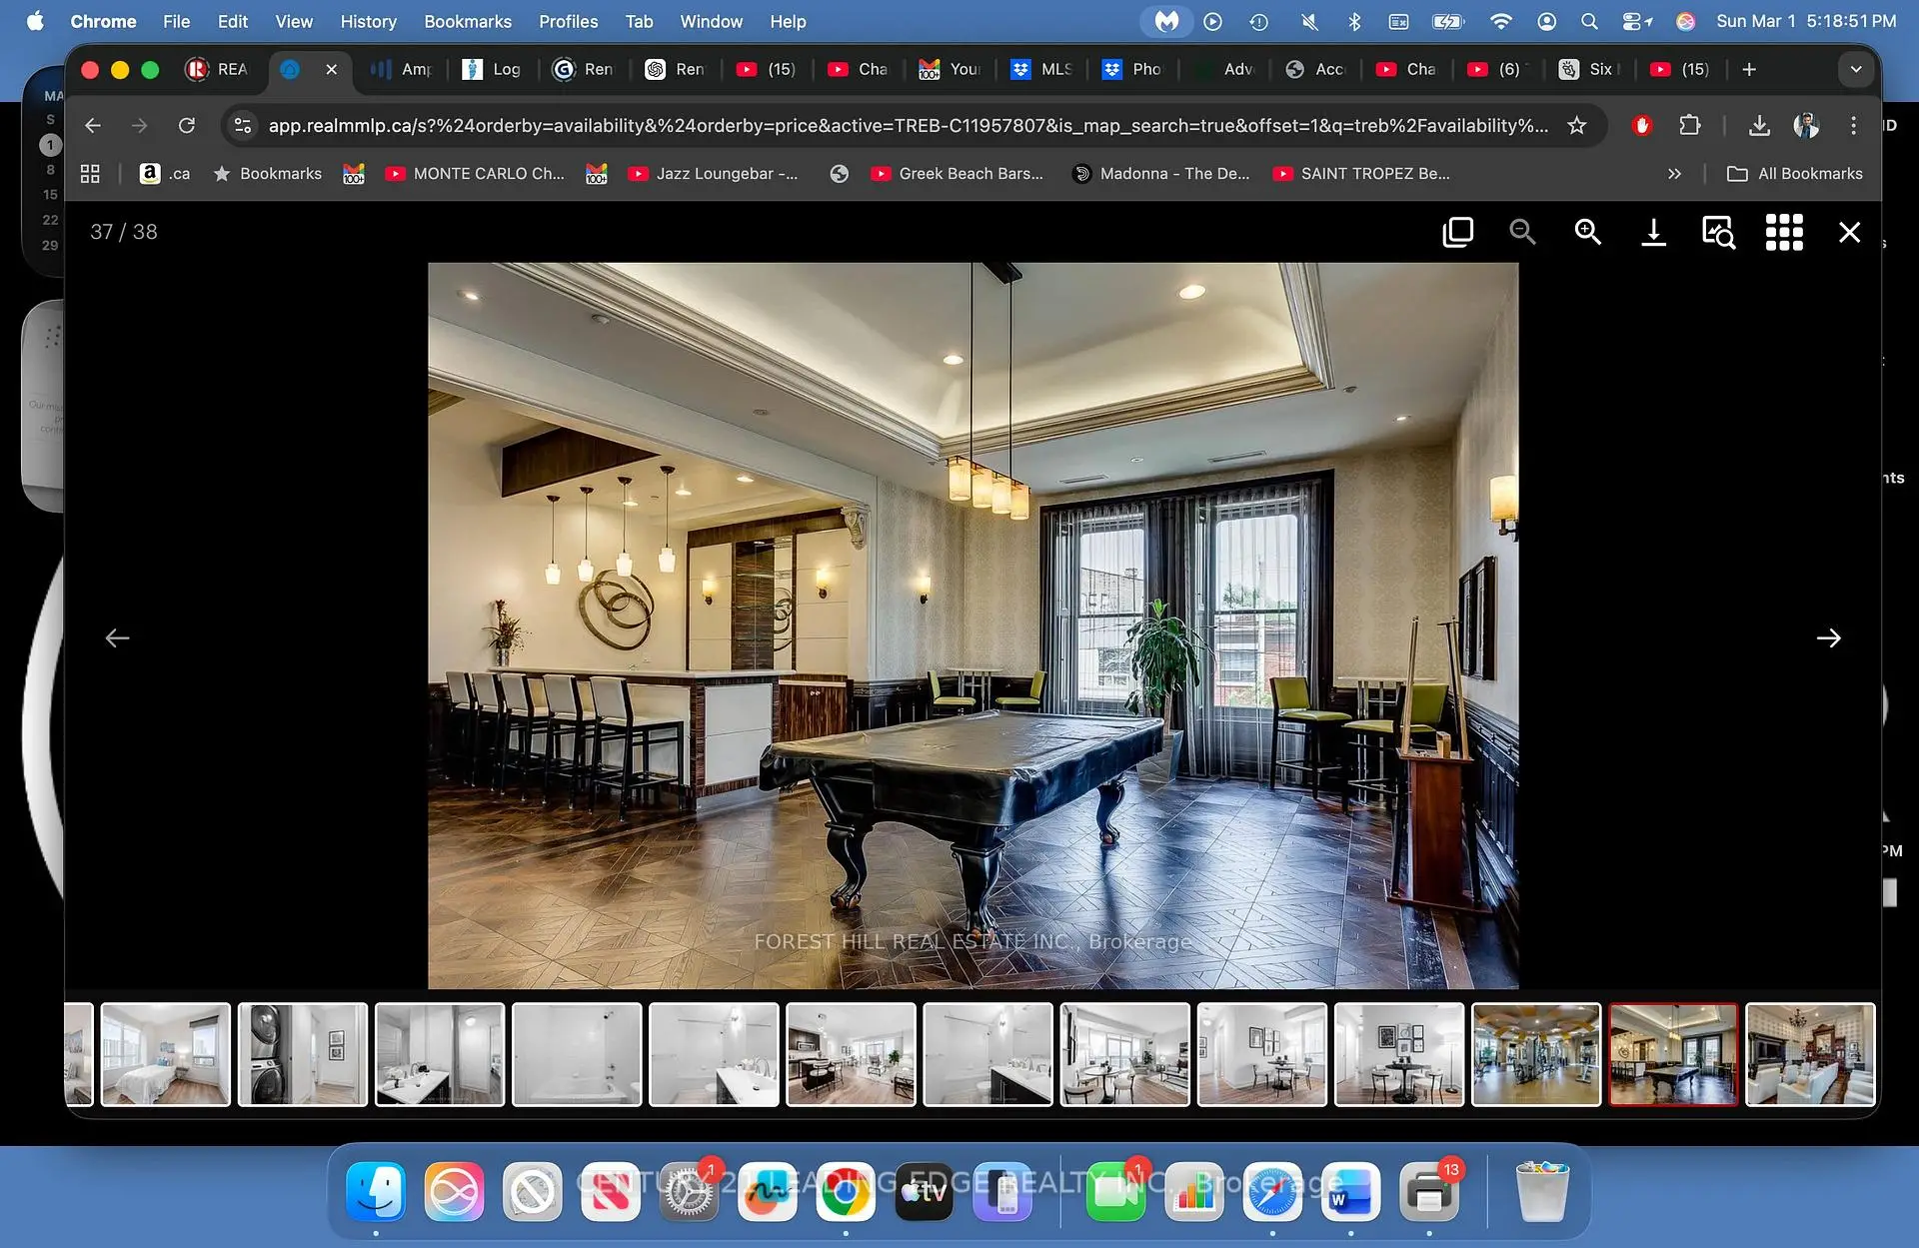Switch to the MLS tab
1919x1248 pixels.
[1042, 69]
